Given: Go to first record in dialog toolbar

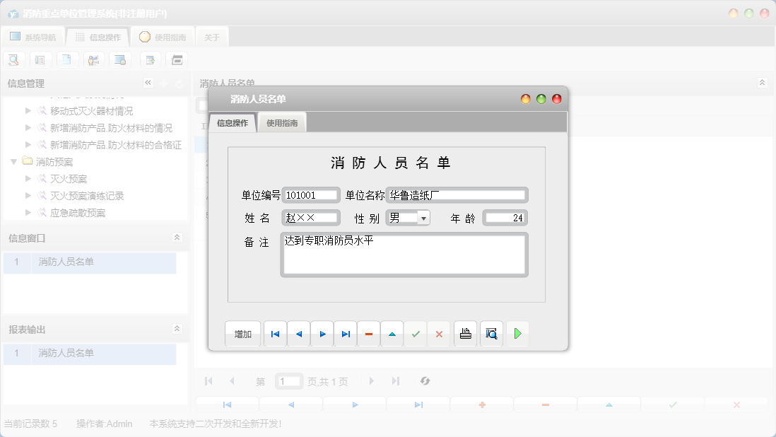Looking at the screenshot, I should pyautogui.click(x=275, y=334).
